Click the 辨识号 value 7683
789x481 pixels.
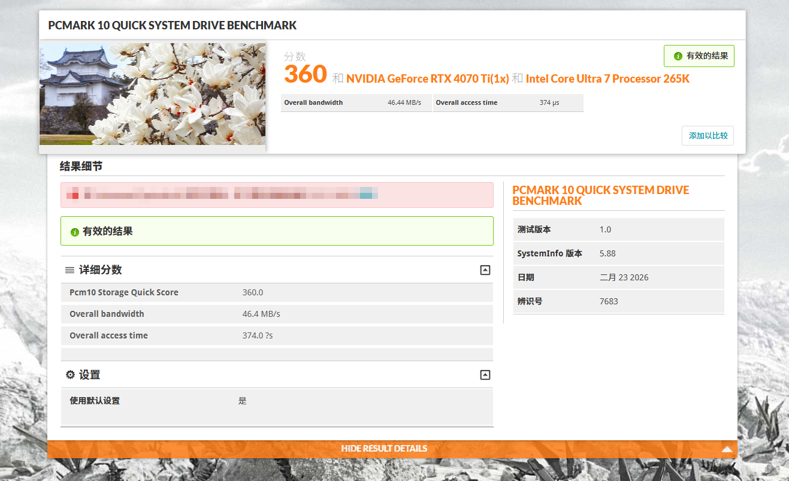pyautogui.click(x=609, y=301)
